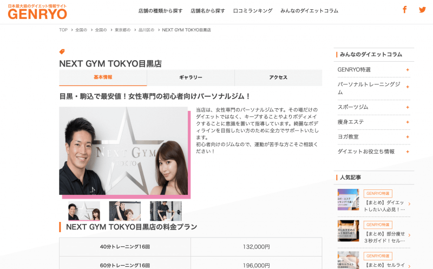This screenshot has width=433, height=269.
Task: Click NEXT GYM TOKYO目黒店 breadcrumb
Action: [186, 30]
